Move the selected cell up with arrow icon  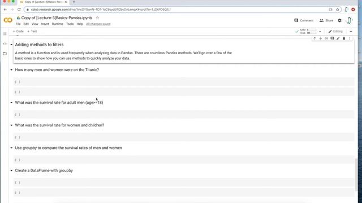click(314, 38)
